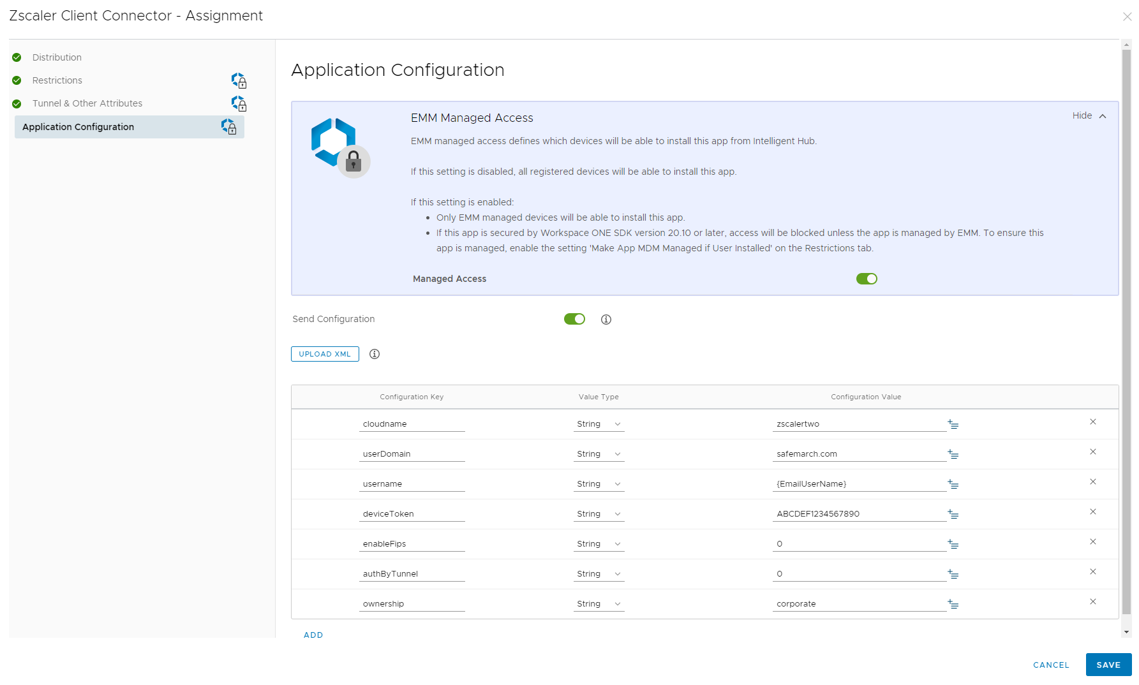Disable the Managed Access toggle
Image resolution: width=1139 pixels, height=685 pixels.
867,279
